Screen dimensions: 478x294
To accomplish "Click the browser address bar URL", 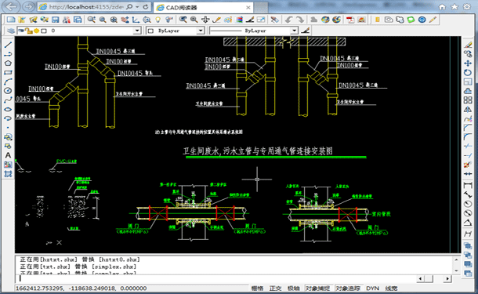I will click(86, 7).
